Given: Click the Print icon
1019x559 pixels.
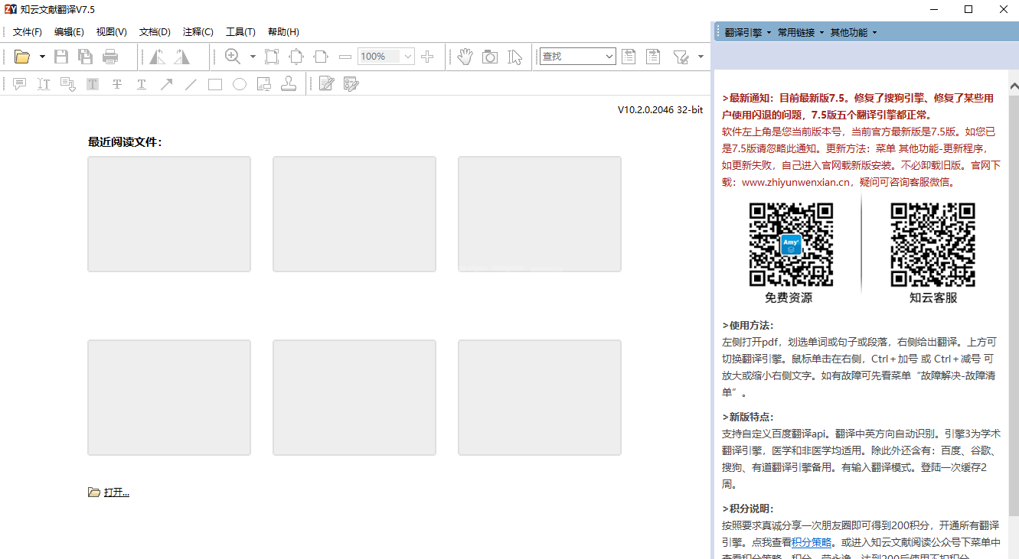Looking at the screenshot, I should click(x=110, y=57).
